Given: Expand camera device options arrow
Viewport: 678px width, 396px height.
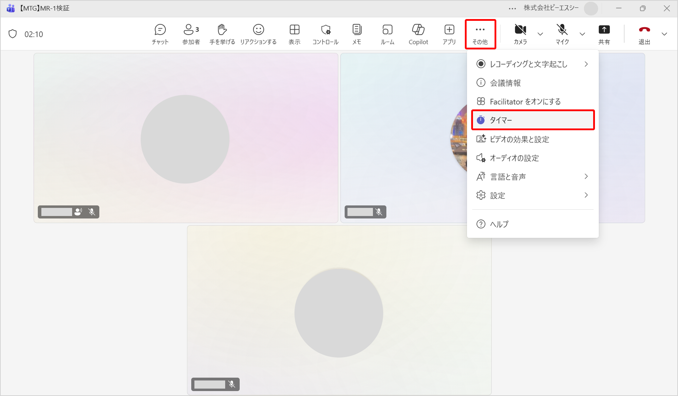Looking at the screenshot, I should pyautogui.click(x=540, y=34).
